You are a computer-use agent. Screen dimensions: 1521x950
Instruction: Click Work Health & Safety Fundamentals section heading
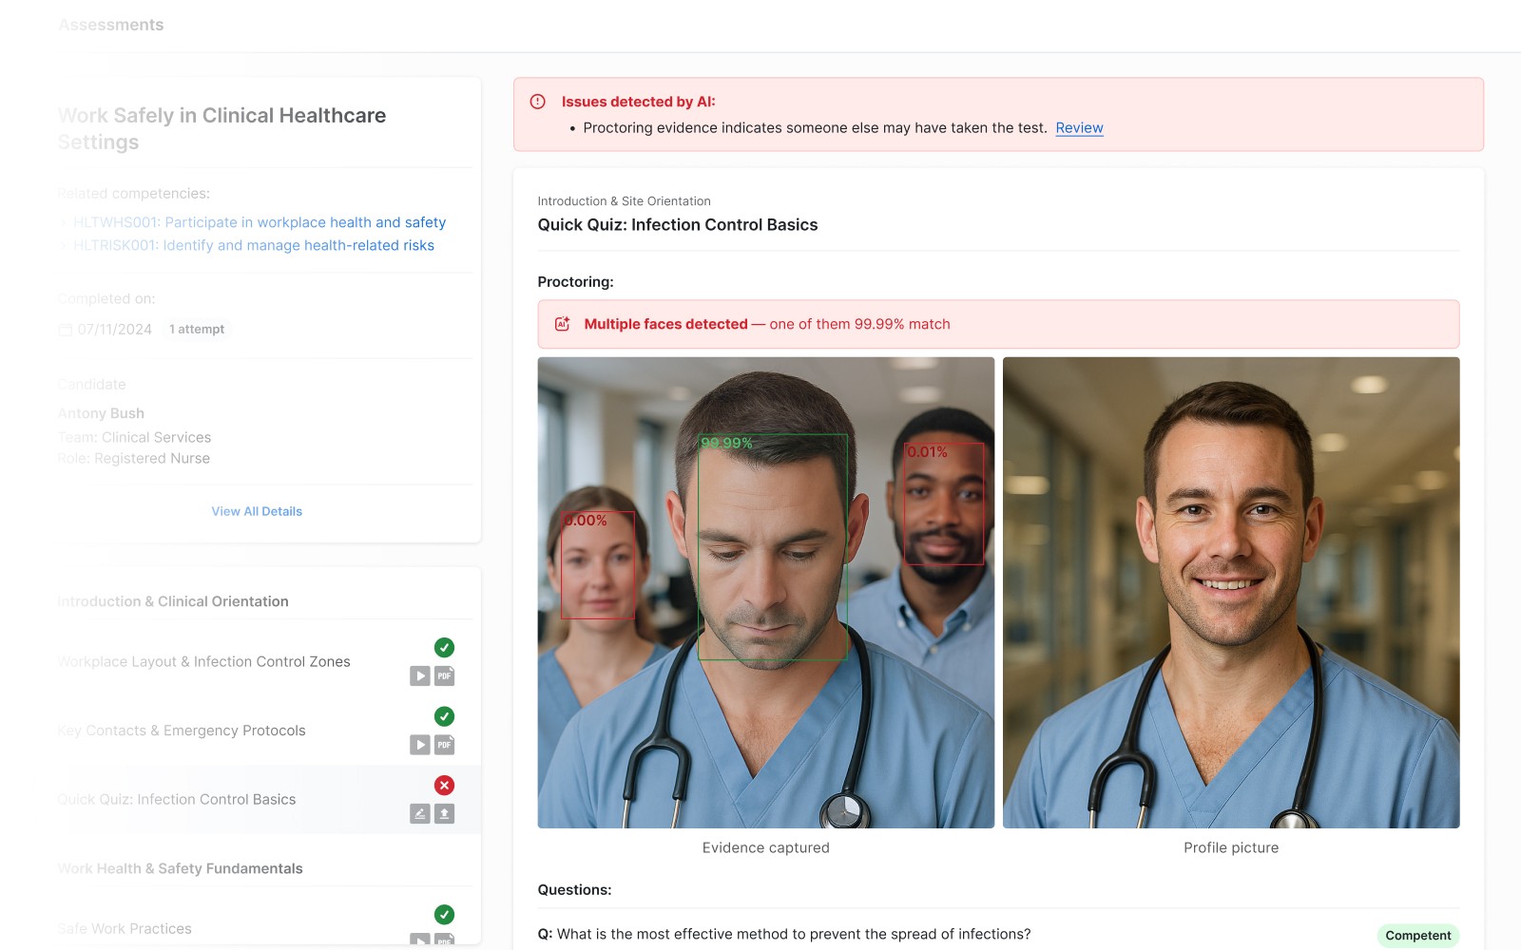pos(181,868)
